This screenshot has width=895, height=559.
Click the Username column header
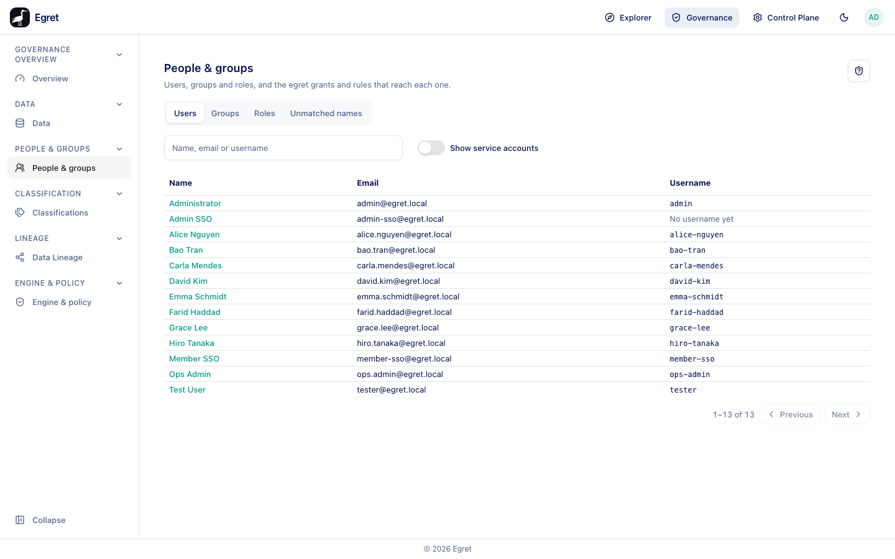[x=690, y=183]
